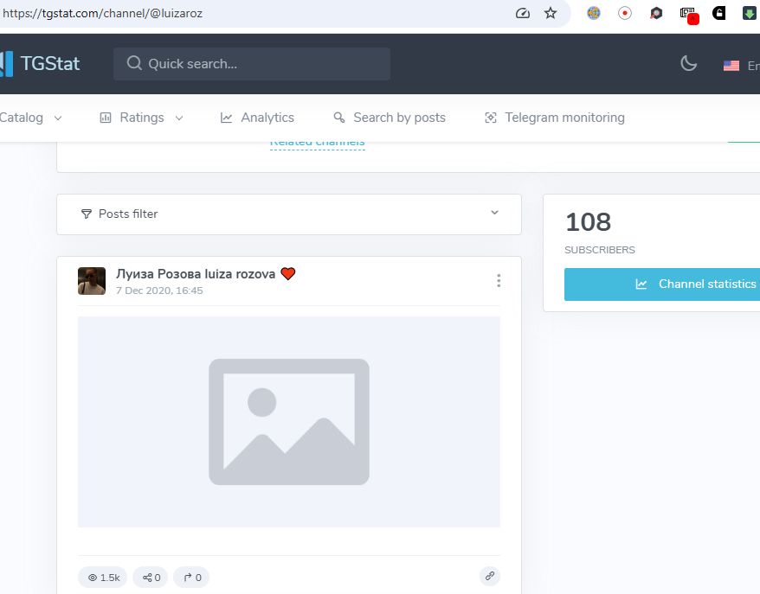This screenshot has width=760, height=594.
Task: Click the speedometer icon in address bar
Action: click(523, 13)
